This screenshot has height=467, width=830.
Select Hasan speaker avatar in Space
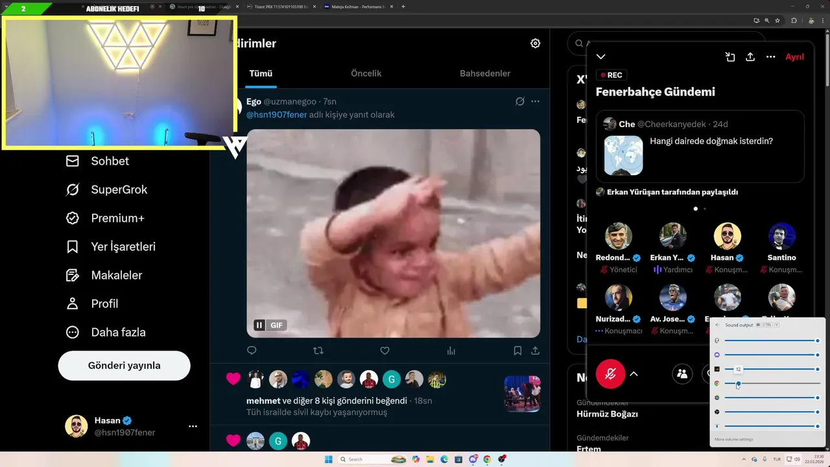click(728, 236)
